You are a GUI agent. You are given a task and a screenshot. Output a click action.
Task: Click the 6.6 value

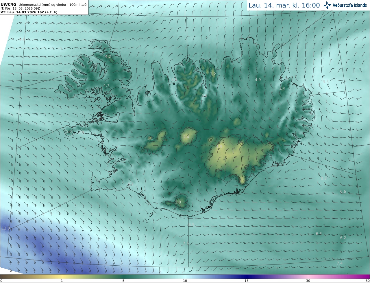coord(343,191)
